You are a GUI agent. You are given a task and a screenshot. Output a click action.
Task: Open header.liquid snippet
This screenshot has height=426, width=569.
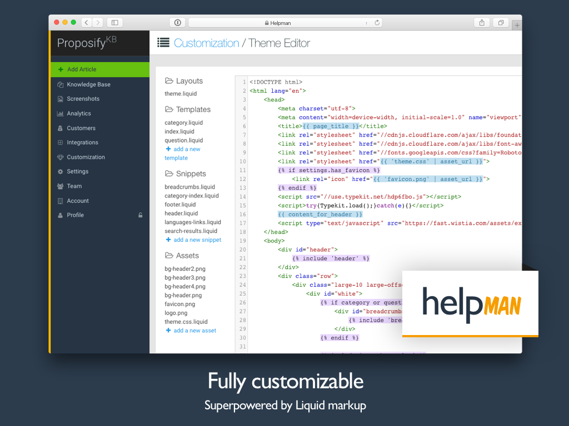pyautogui.click(x=181, y=214)
